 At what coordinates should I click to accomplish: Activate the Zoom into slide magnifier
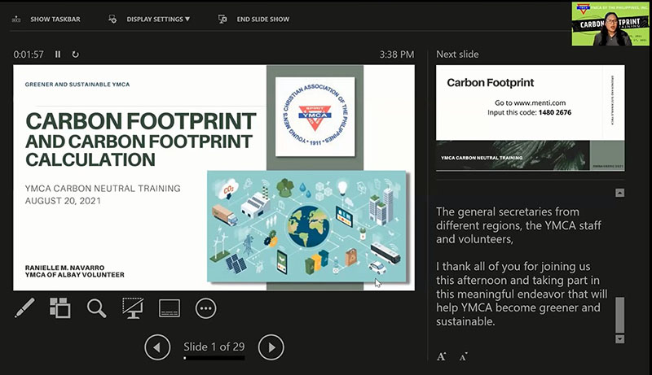click(x=96, y=308)
